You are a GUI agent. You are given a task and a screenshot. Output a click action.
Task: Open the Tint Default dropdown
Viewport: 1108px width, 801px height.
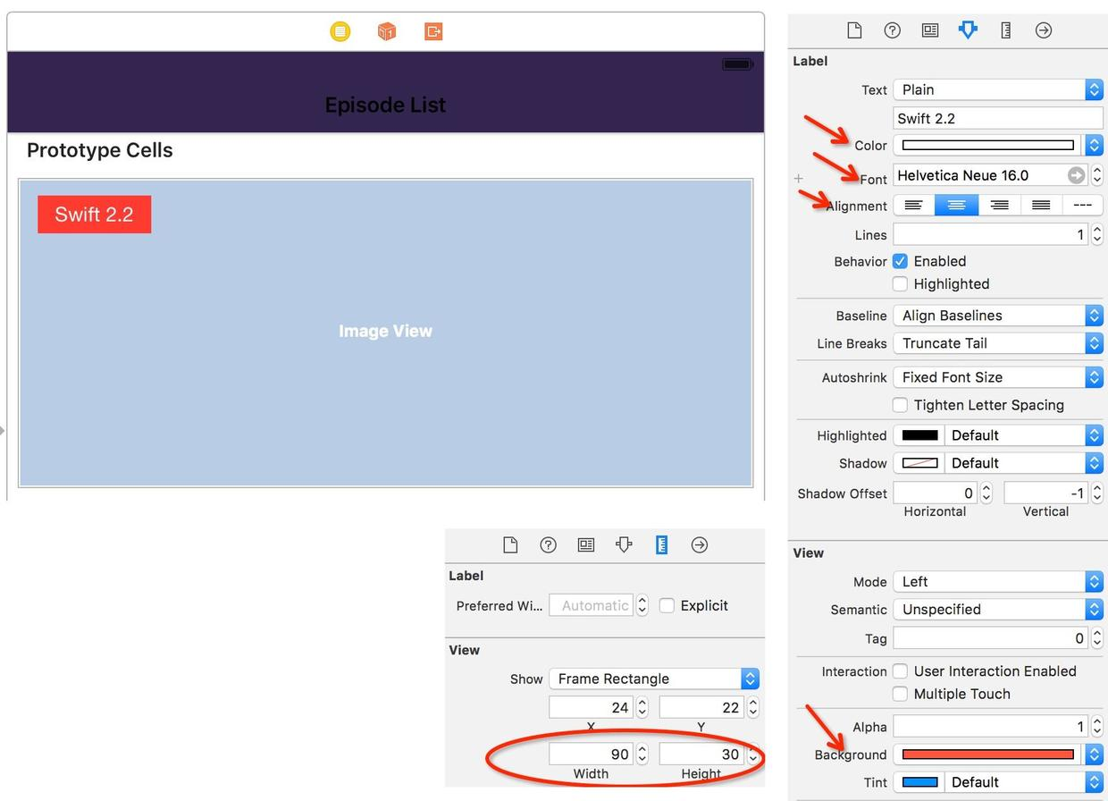[x=1024, y=782]
